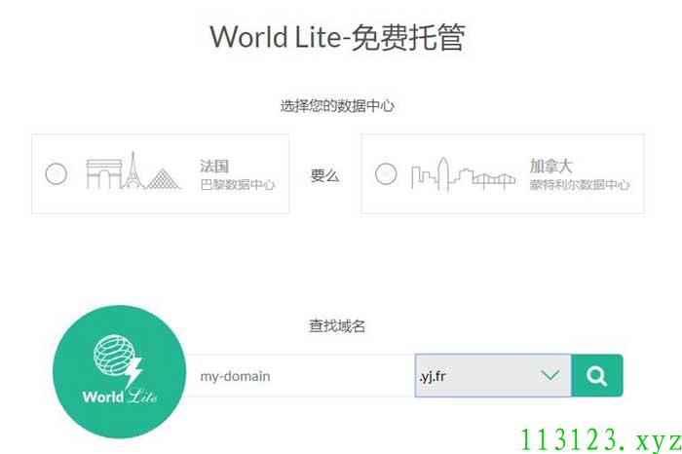Click the 巴黎数据中心 label
This screenshot has height=454, width=682.
coord(238,185)
